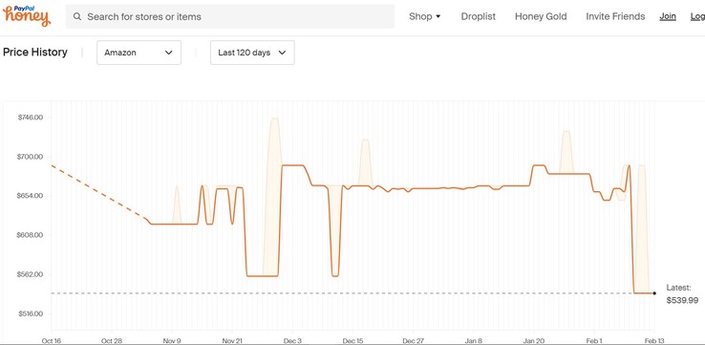This screenshot has height=345, width=705.
Task: Click the $608.00 axis label
Action: [x=31, y=235]
